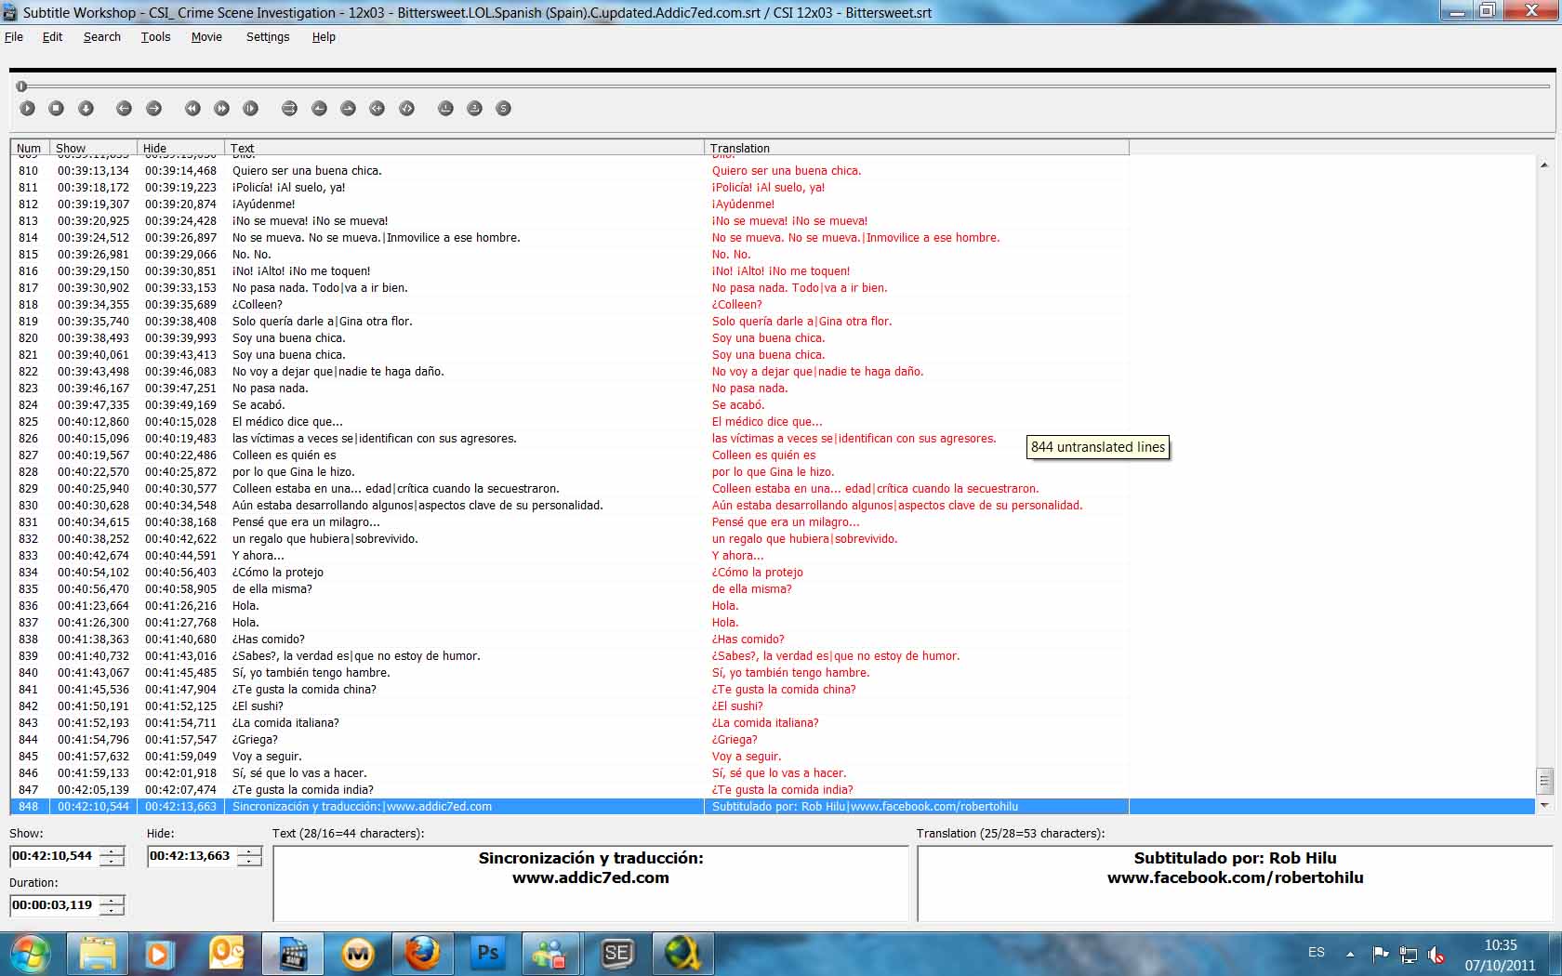Open the Settings menu
The image size is (1562, 976).
point(268,37)
